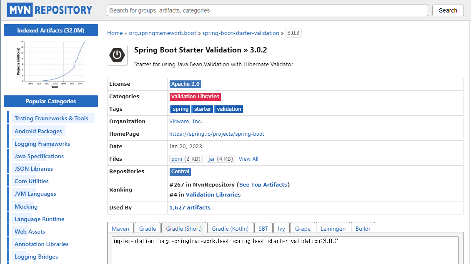Switch to the Ivy tab
This screenshot has height=264, width=471.
(281, 228)
